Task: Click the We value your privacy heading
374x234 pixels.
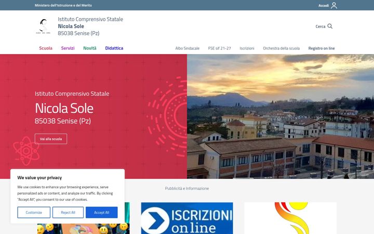Action: click(39, 178)
